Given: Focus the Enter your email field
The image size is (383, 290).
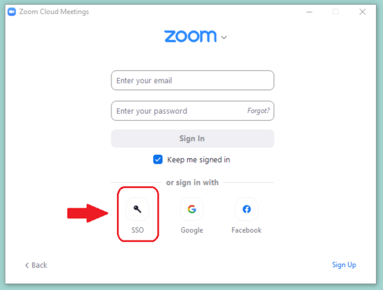Looking at the screenshot, I should pyautogui.click(x=192, y=80).
